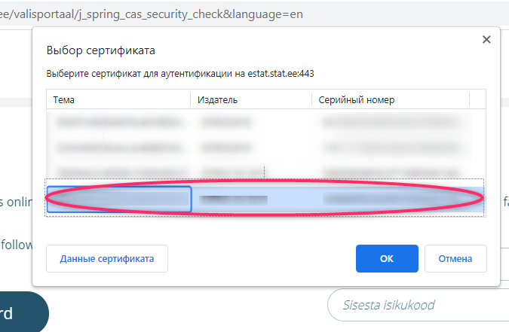Focus the Sisesta isikukood input field
509x332 pixels.
pyautogui.click(x=419, y=305)
